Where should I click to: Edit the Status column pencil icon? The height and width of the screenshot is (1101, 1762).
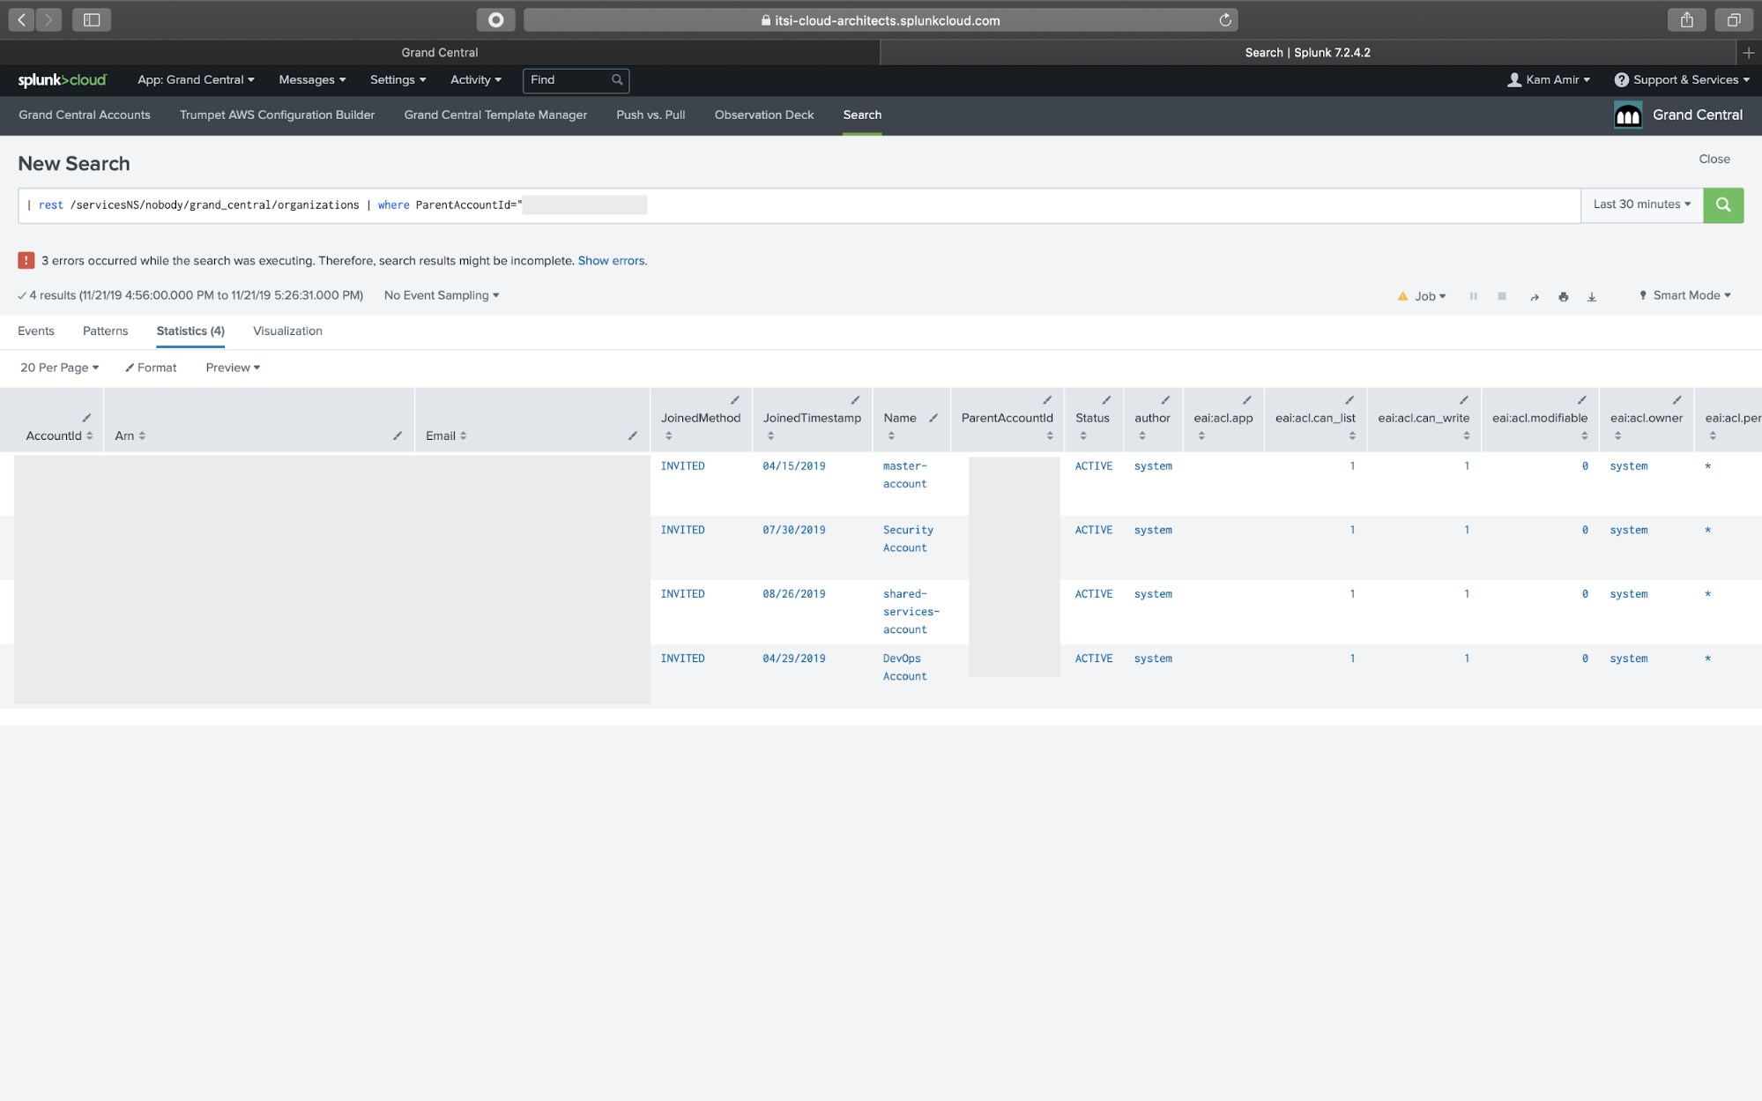(x=1106, y=399)
